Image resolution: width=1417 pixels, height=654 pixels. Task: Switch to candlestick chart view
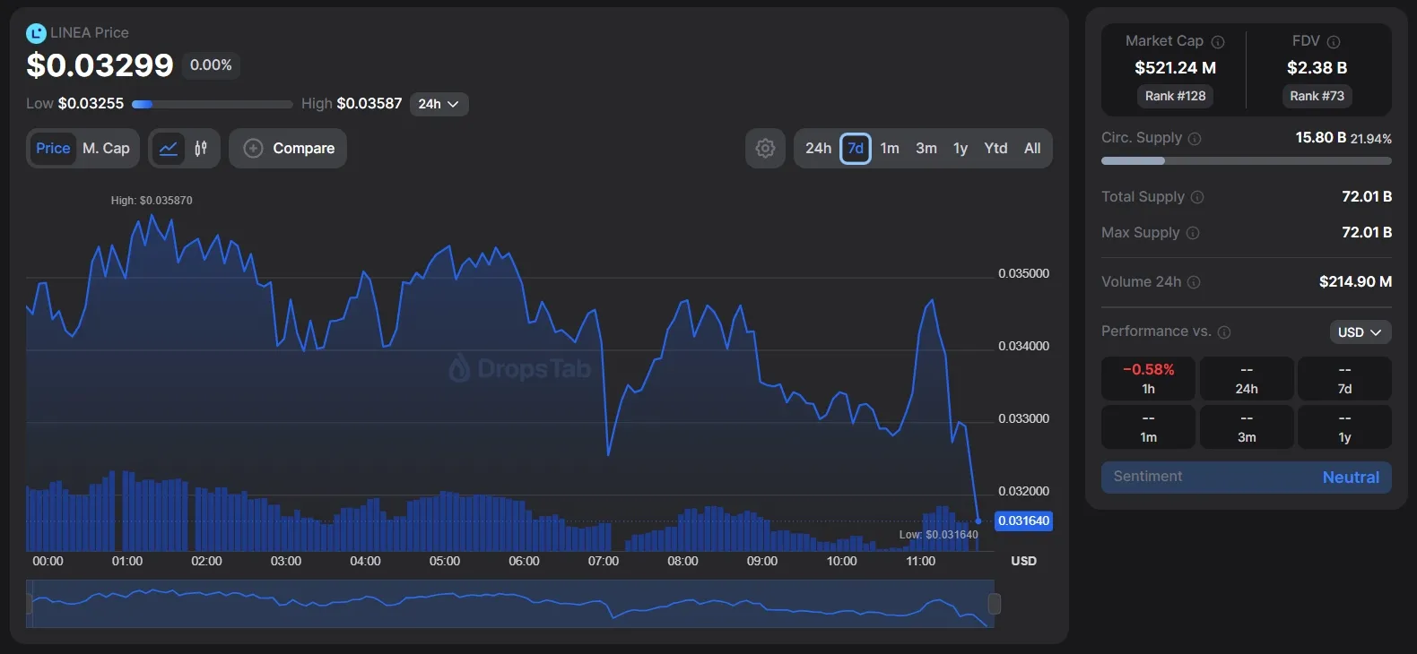[x=201, y=149]
